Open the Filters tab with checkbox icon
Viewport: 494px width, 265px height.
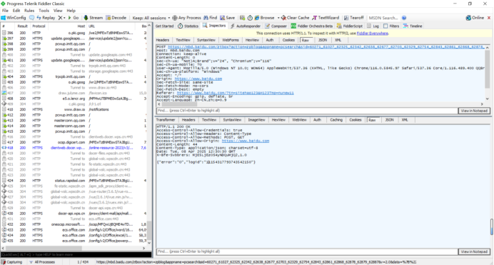(x=391, y=26)
